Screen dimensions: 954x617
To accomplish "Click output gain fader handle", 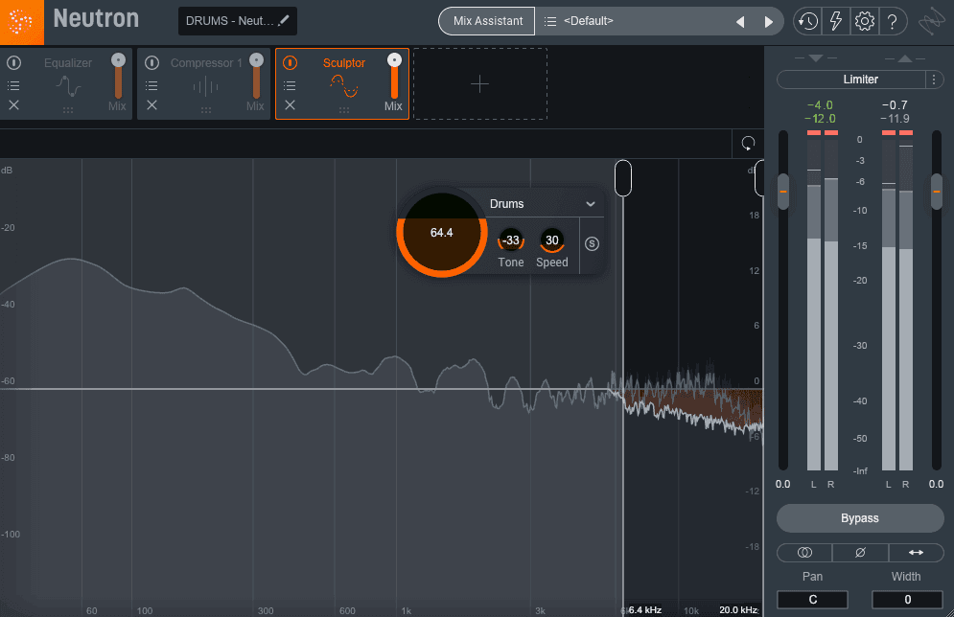I will pos(937,192).
